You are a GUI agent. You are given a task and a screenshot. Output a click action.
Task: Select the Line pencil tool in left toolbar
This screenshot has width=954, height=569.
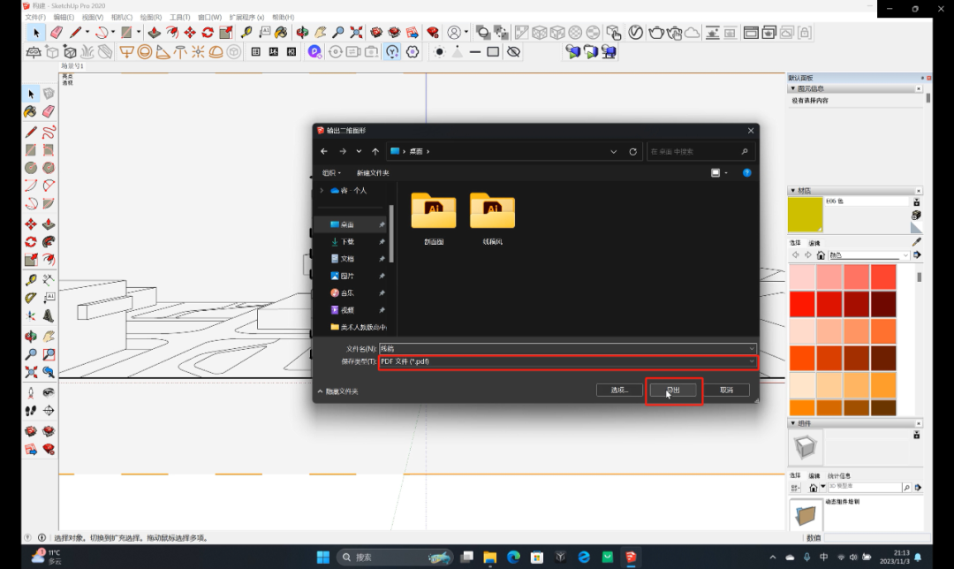pyautogui.click(x=31, y=132)
